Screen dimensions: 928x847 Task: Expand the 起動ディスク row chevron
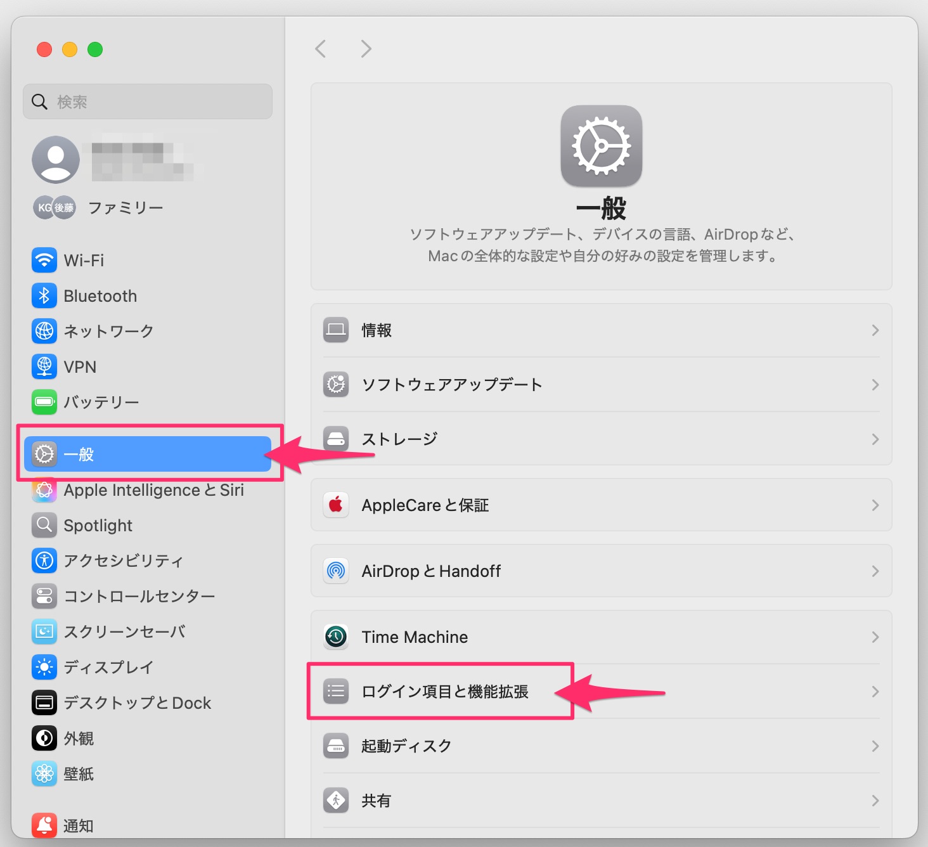tap(875, 746)
